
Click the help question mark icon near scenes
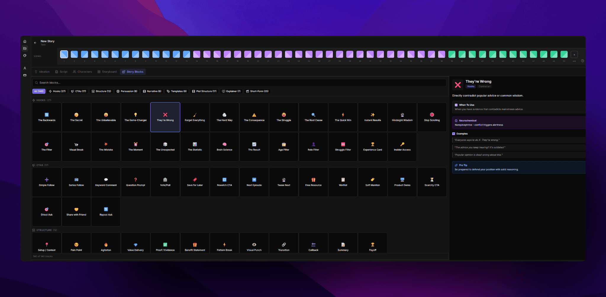click(582, 61)
